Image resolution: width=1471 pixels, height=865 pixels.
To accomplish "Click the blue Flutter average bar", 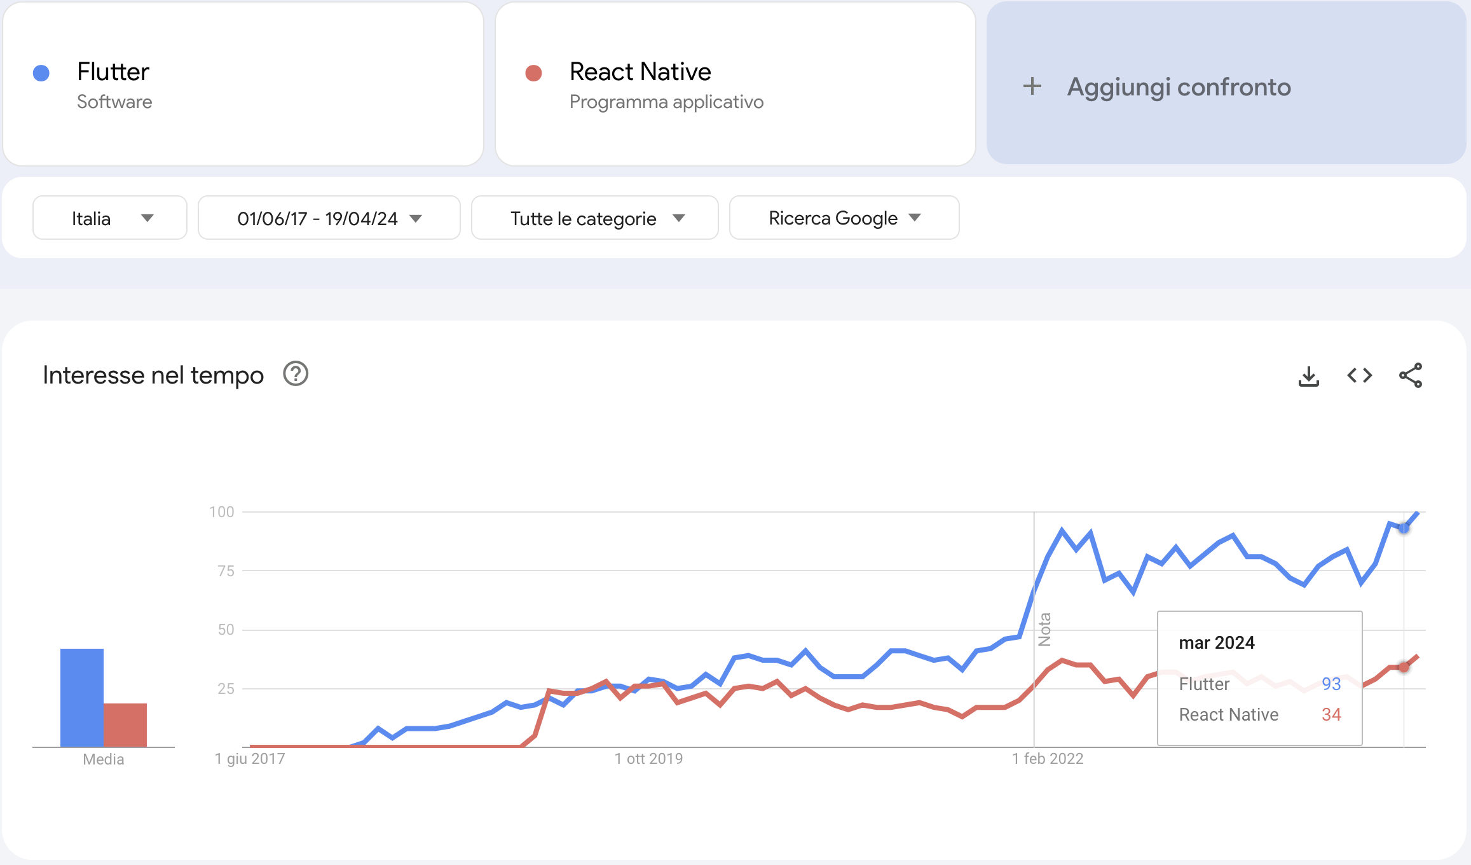I will tap(82, 698).
